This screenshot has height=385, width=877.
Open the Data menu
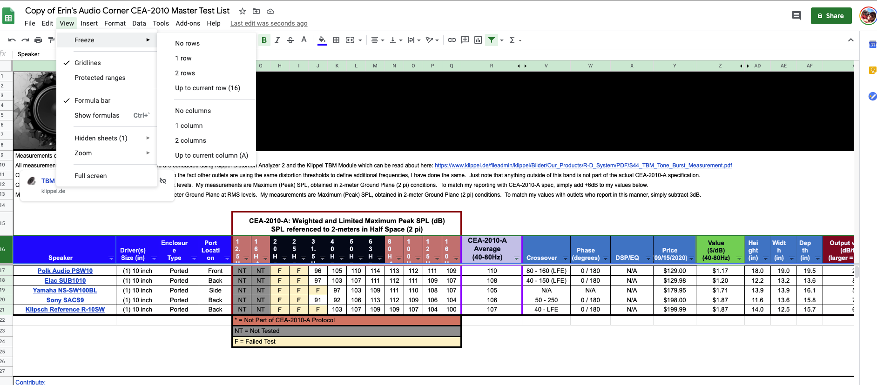139,23
